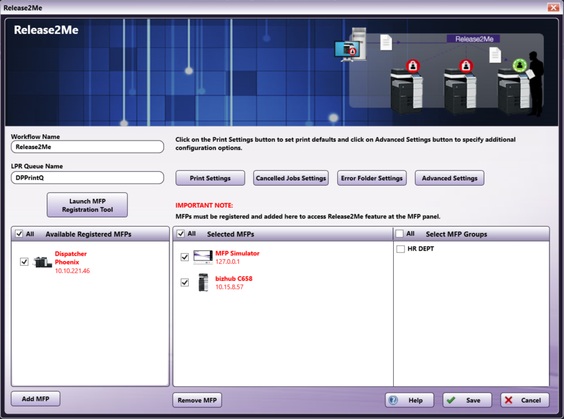Open Cancelled Jobs Settings
The image size is (564, 419).
coord(290,178)
